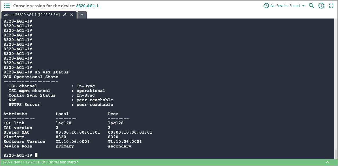
Task: Open the device list menu icon
Action: (x=7, y=6)
